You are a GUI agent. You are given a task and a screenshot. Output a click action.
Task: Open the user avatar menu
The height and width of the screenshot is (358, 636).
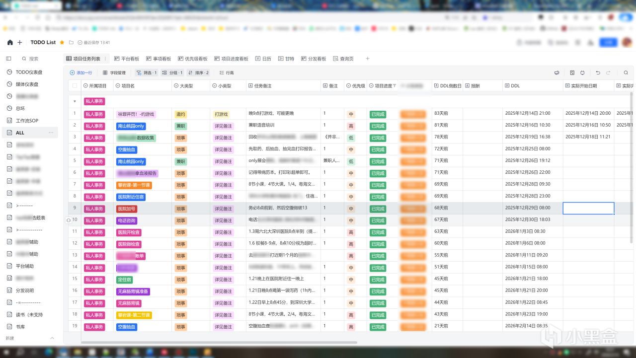click(x=627, y=43)
